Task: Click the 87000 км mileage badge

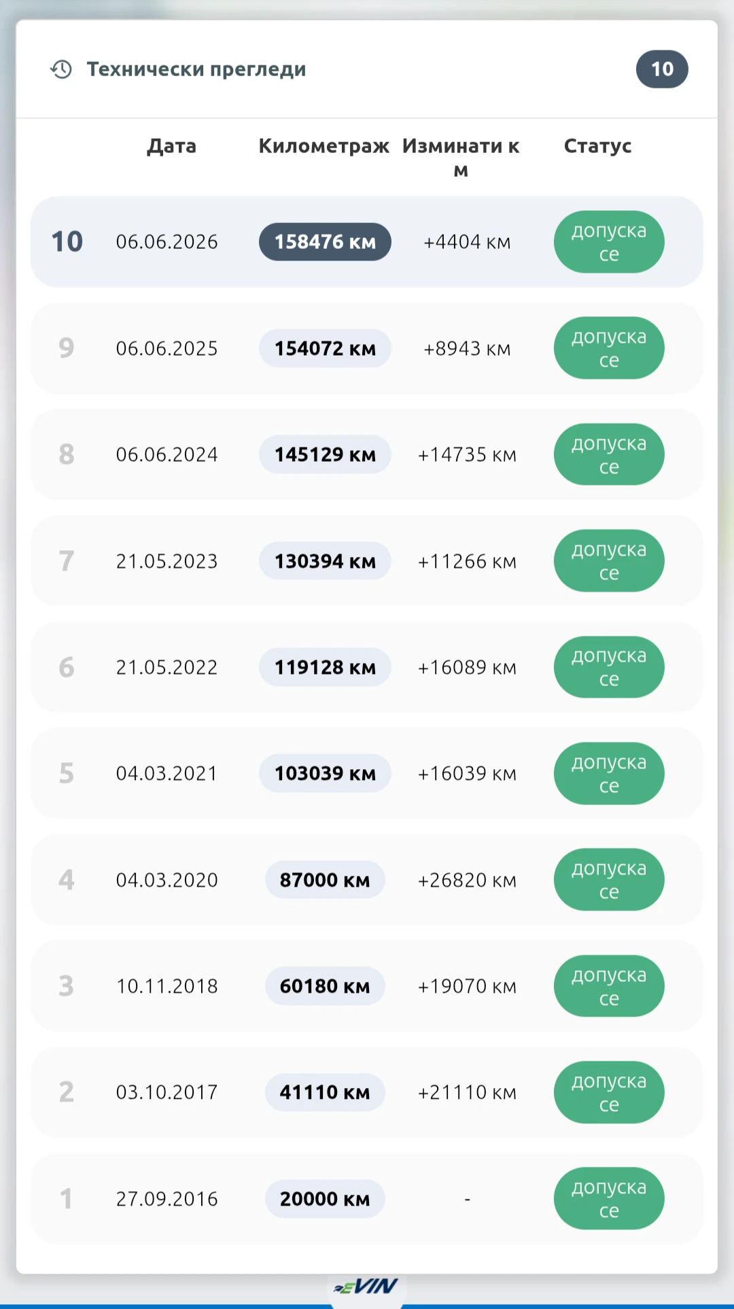Action: click(x=325, y=880)
